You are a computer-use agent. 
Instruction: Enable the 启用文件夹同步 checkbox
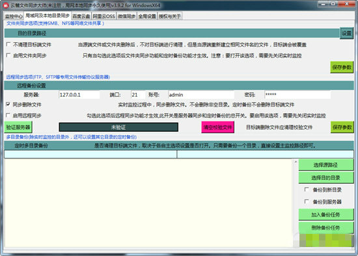[8, 55]
